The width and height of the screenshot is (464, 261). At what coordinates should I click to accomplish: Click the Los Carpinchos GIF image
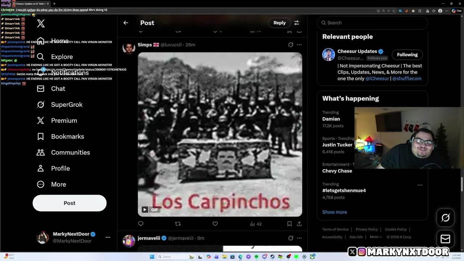tap(220, 134)
